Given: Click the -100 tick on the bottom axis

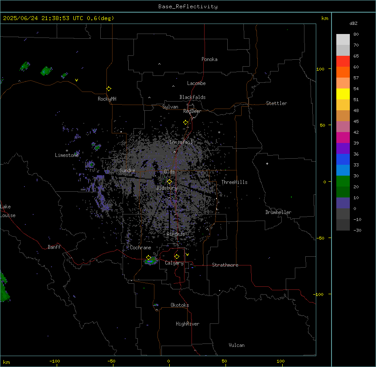Looking at the screenshot, I should point(55,361).
